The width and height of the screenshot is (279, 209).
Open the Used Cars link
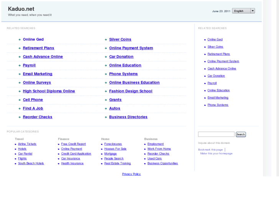154,158
